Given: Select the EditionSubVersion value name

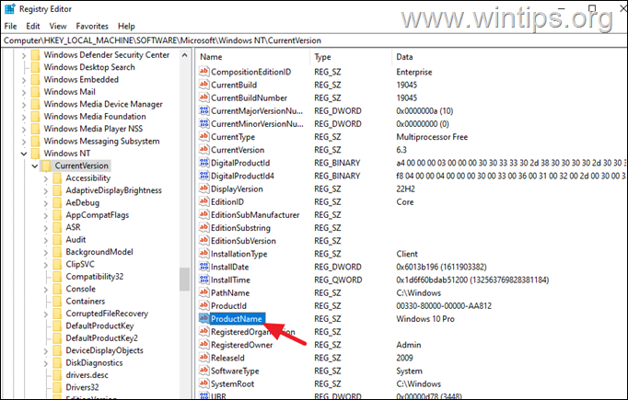Looking at the screenshot, I should coord(243,241).
